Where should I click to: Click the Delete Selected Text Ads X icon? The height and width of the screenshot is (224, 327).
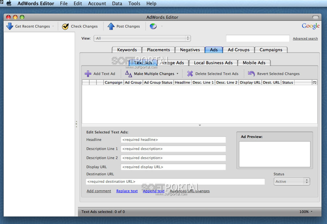pos(190,74)
